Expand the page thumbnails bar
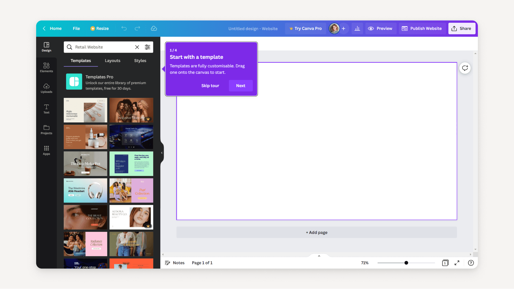 click(319, 256)
